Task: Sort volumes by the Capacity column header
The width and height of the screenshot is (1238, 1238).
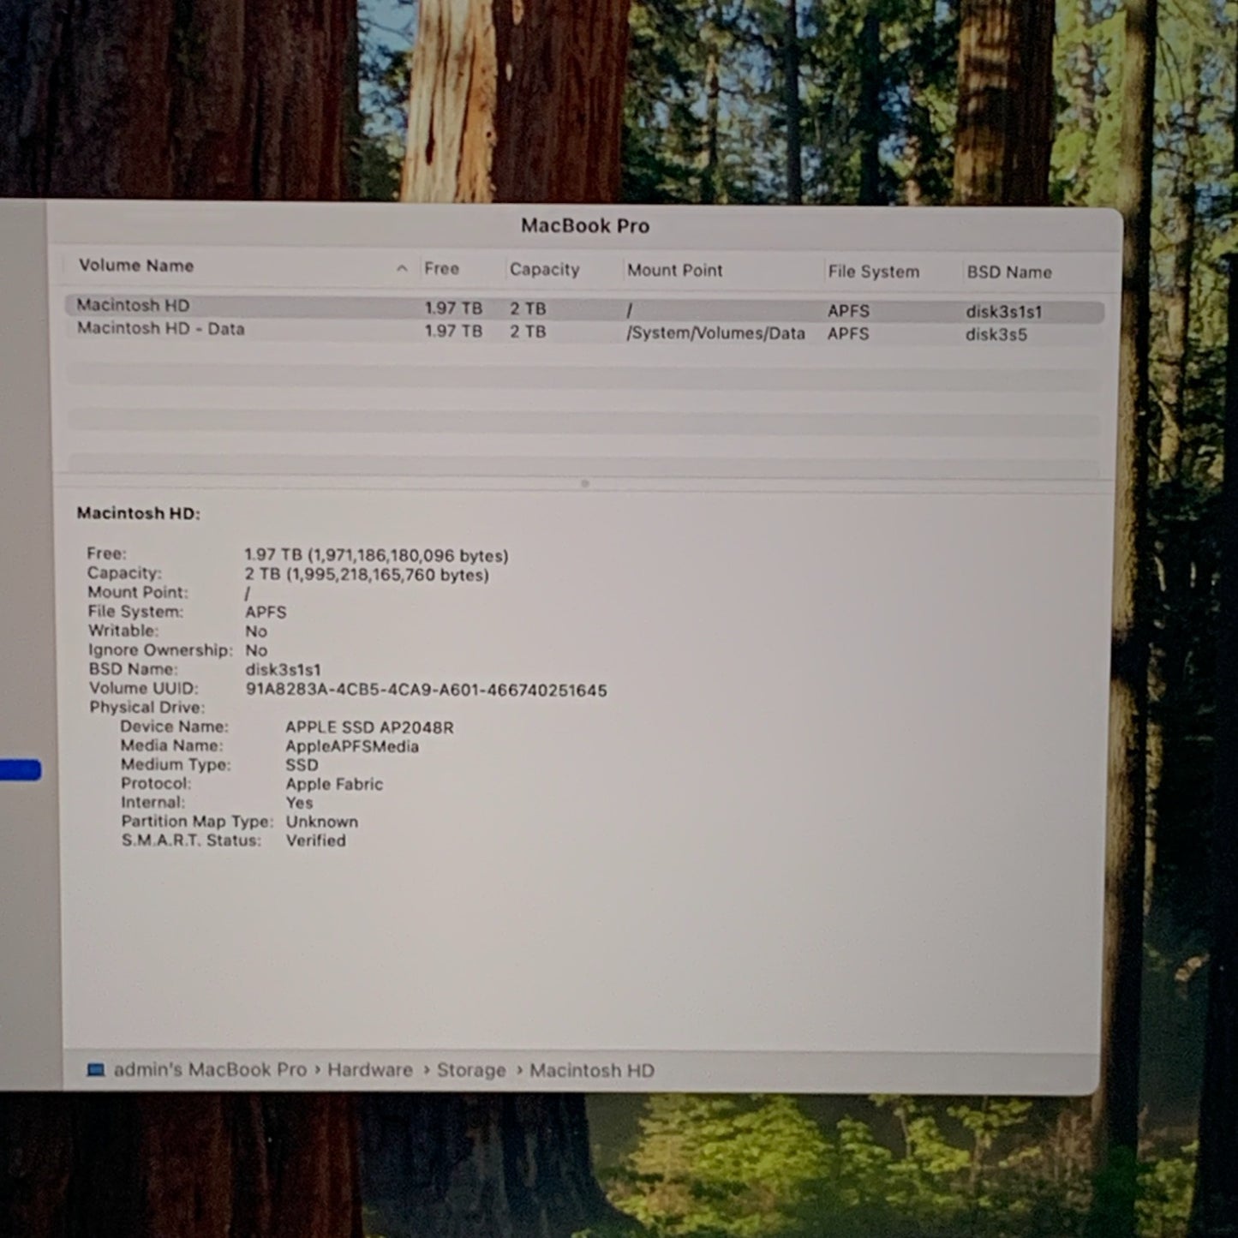Action: pyautogui.click(x=544, y=270)
